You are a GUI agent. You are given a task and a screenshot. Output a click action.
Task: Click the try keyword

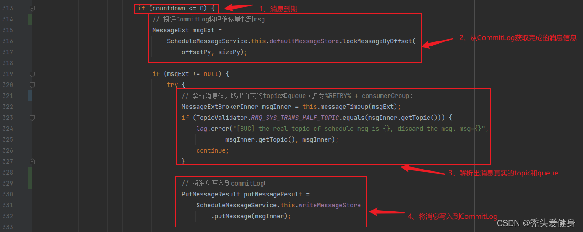coord(172,85)
